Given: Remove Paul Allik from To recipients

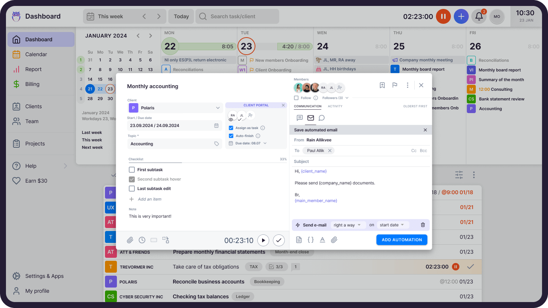Looking at the screenshot, I should coord(330,151).
